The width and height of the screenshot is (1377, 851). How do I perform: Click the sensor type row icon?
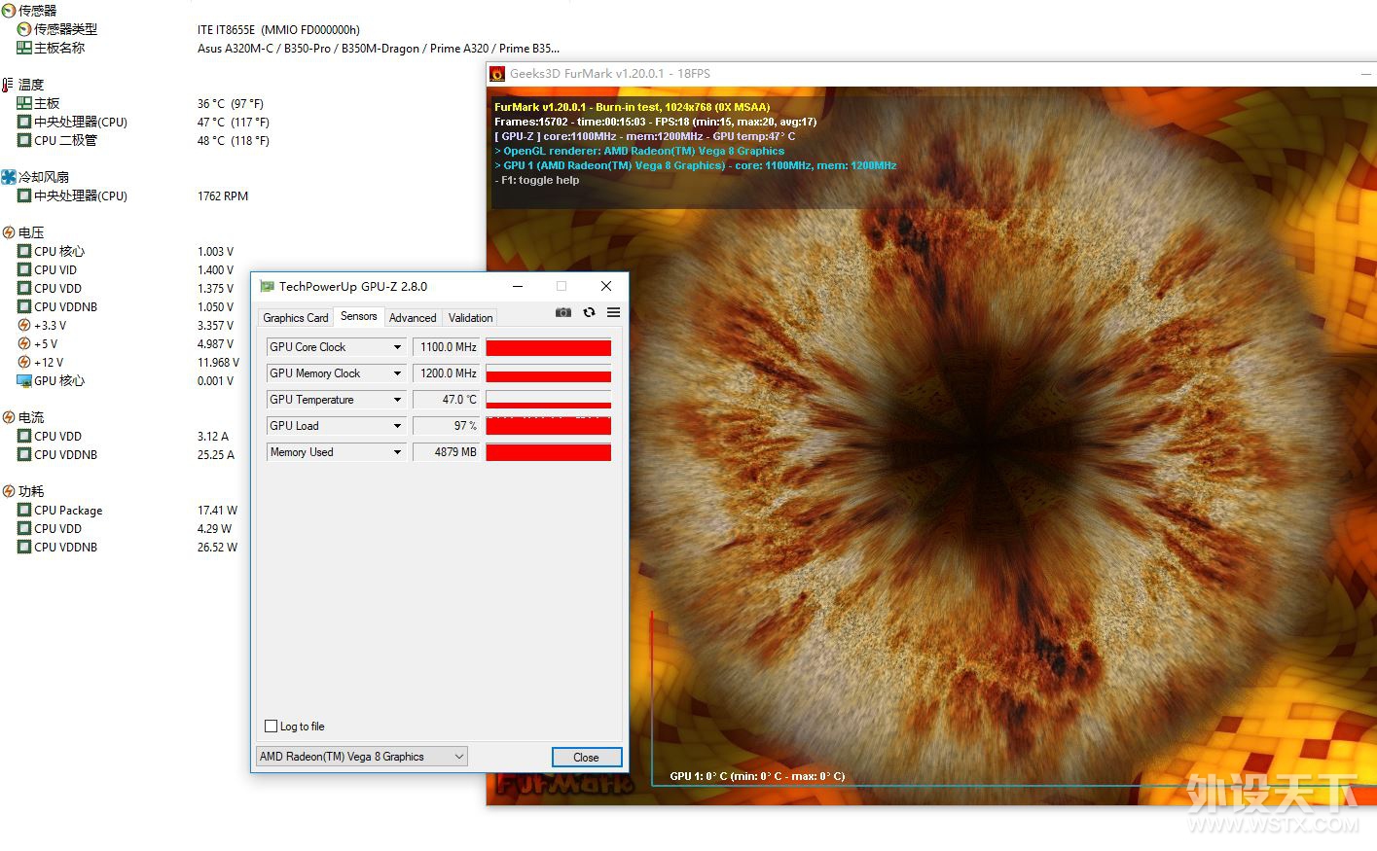(x=24, y=29)
